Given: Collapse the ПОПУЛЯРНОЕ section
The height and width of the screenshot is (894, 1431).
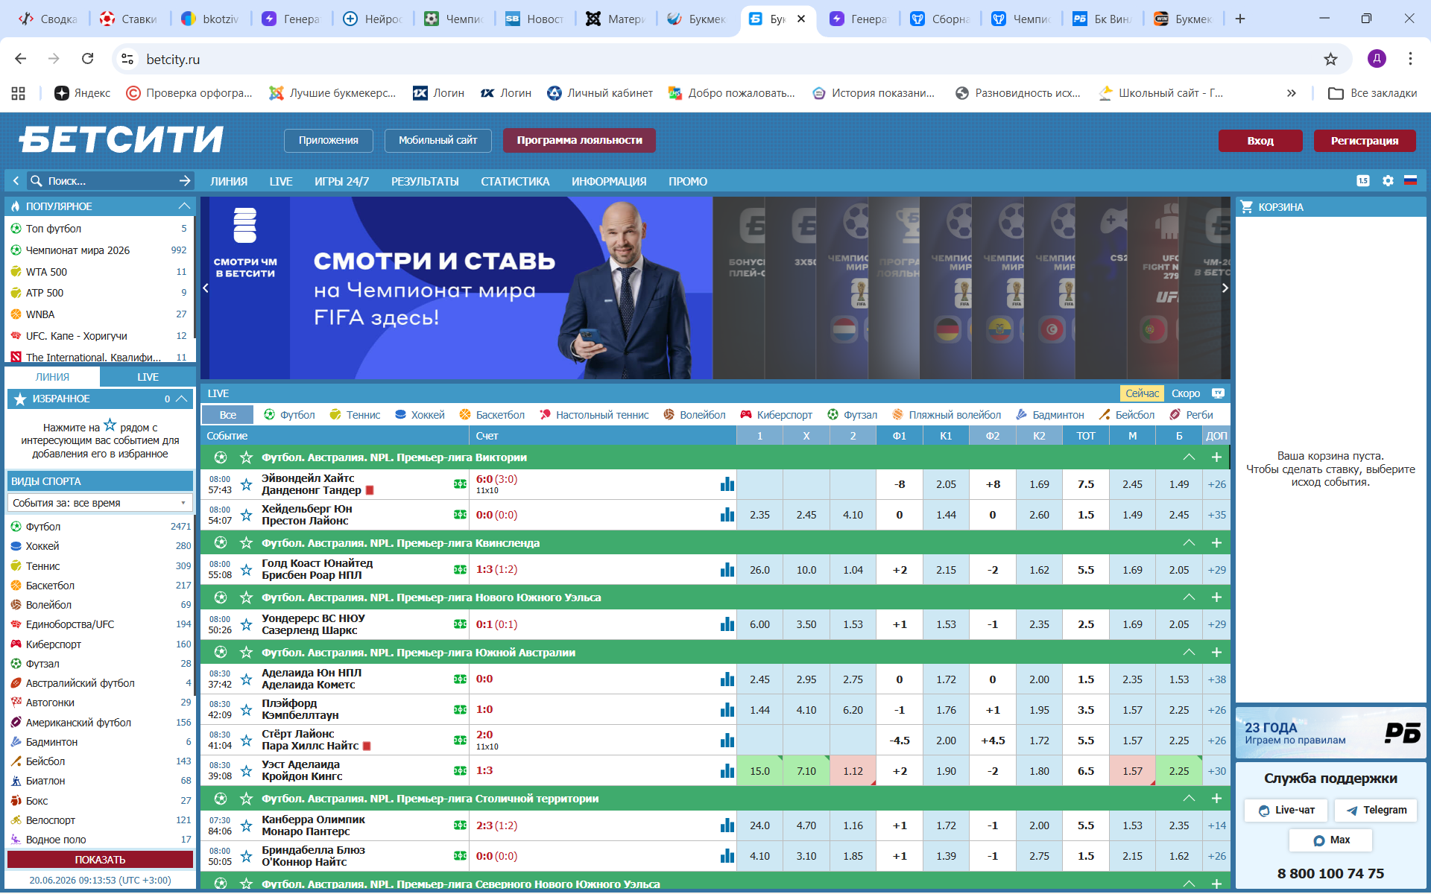Looking at the screenshot, I should 184,206.
